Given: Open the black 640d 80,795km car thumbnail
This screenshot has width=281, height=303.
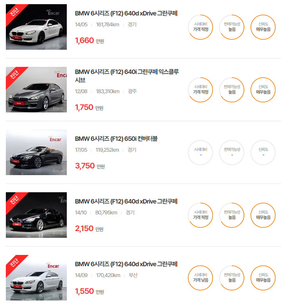Looking at the screenshot, I should 36,215.
